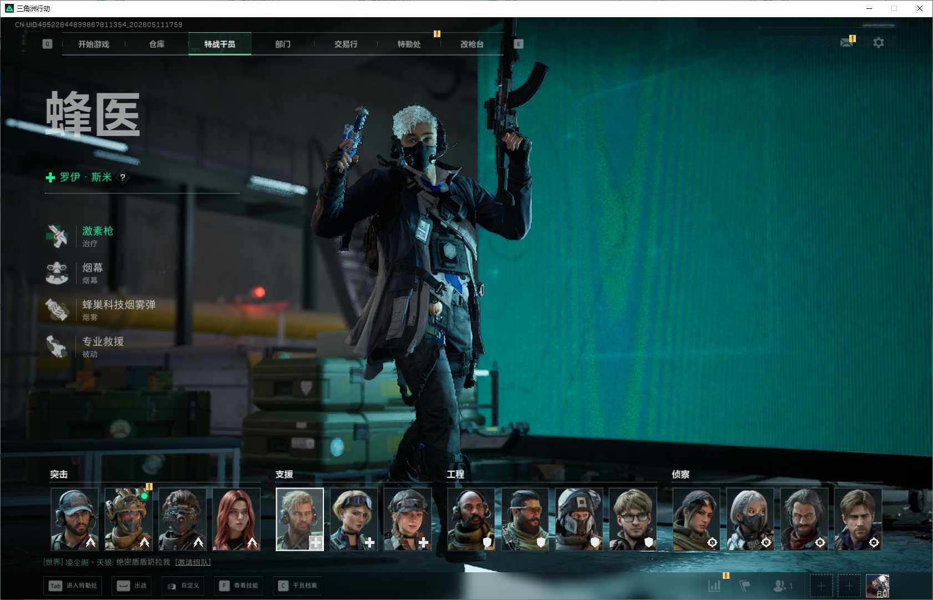Pick the red-haired 突击 operator
This screenshot has height=600, width=933.
pos(236,519)
